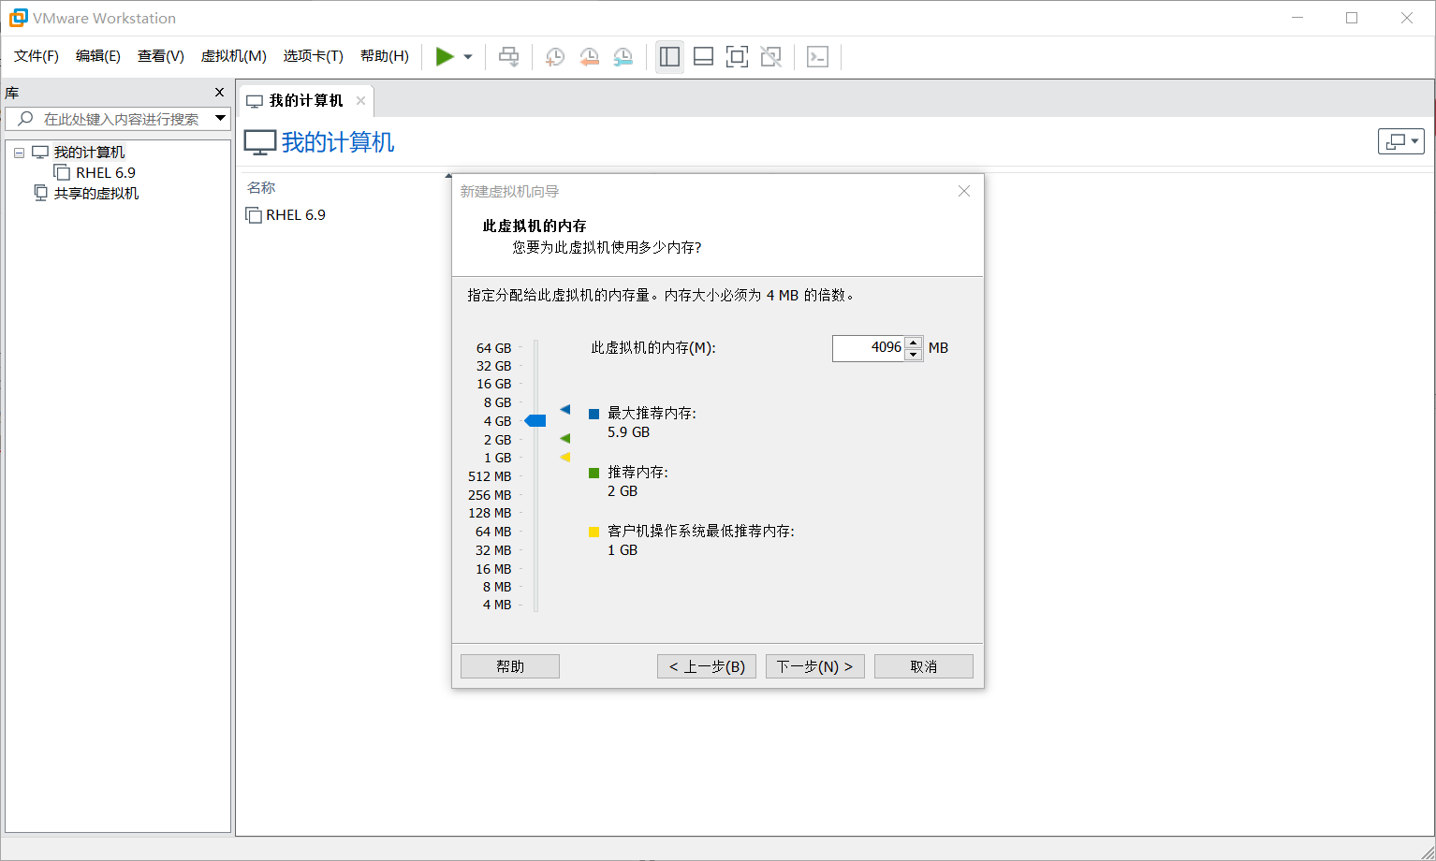Click the 下一步(N) button
This screenshot has height=861, width=1436.
813,665
